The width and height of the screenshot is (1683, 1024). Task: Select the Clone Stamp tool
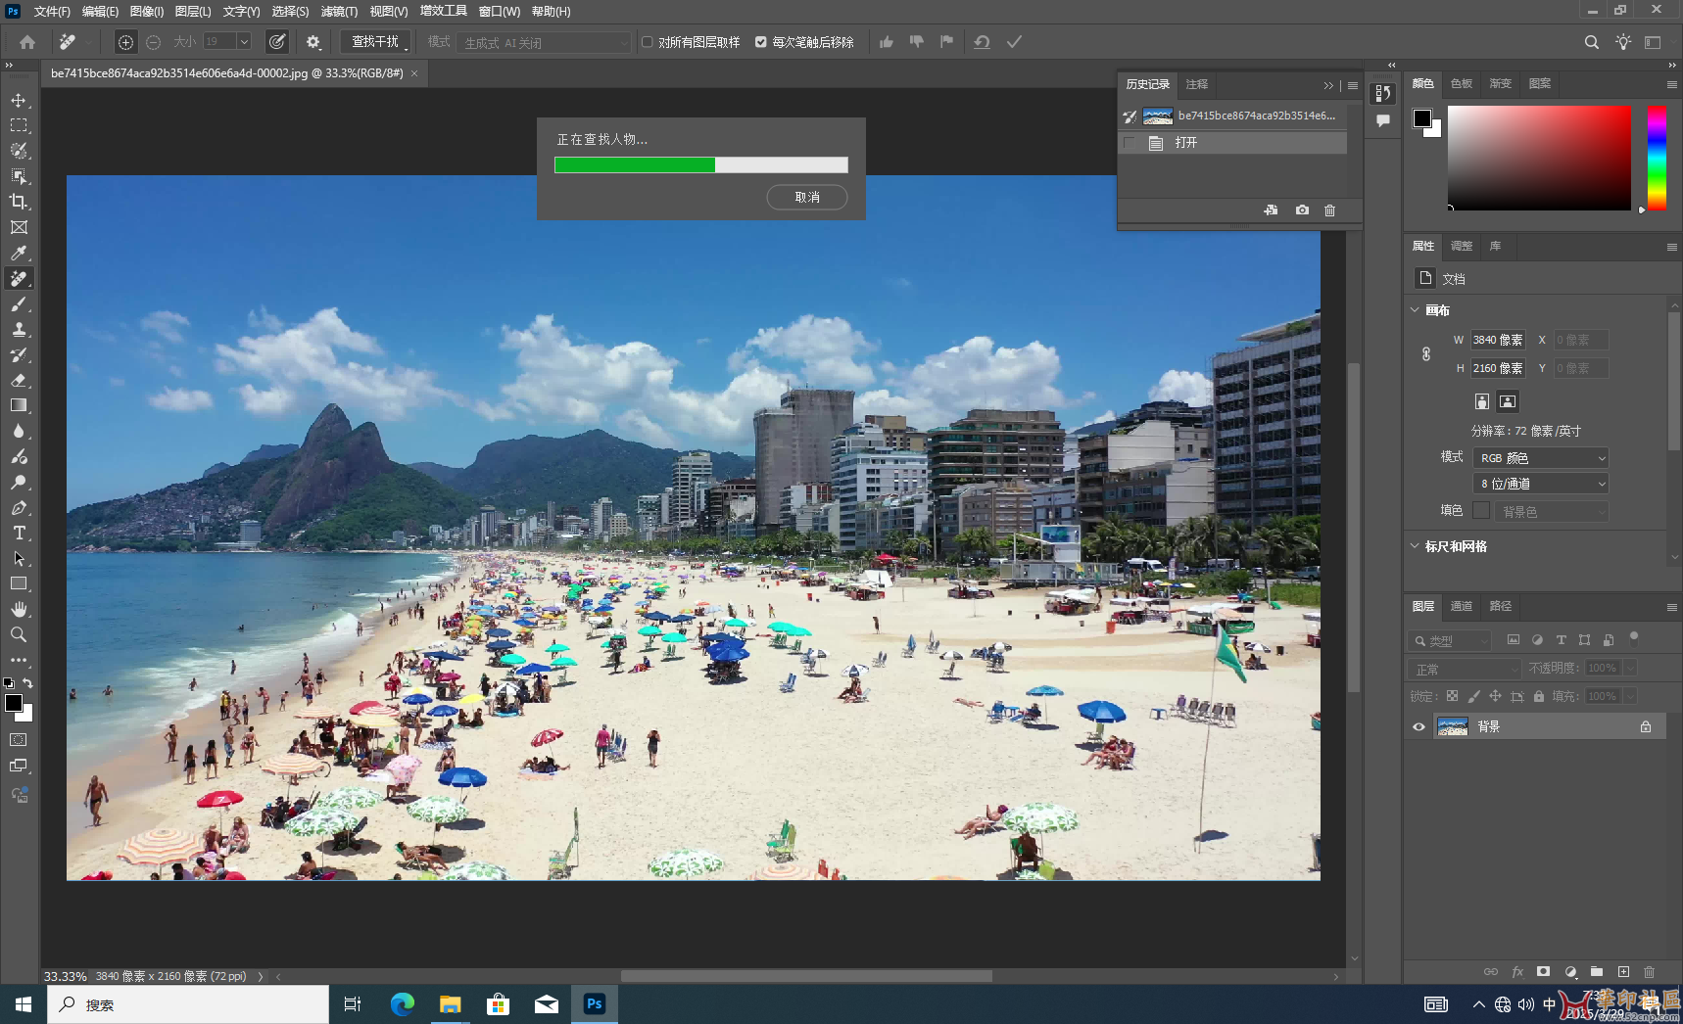coord(19,329)
